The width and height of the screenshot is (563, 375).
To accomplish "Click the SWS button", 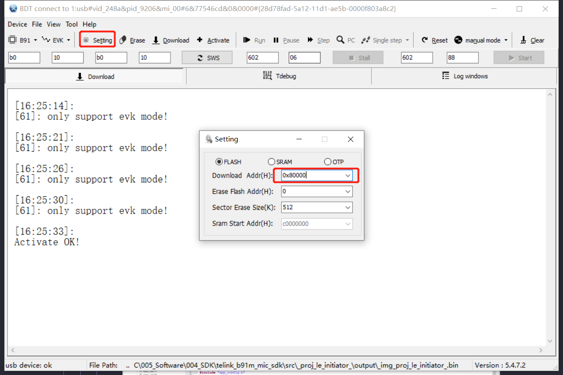I will pos(207,58).
